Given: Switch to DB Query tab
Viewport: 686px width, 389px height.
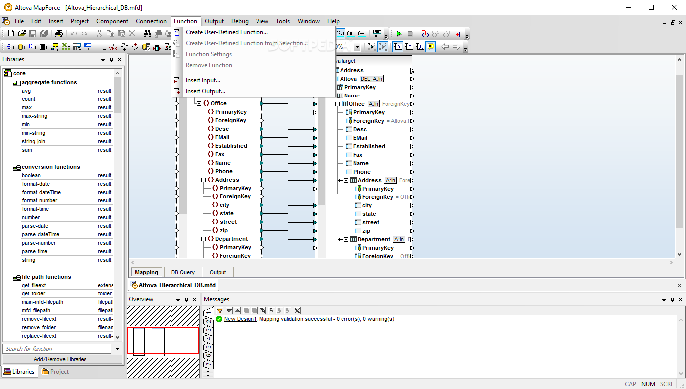Looking at the screenshot, I should [x=183, y=272].
